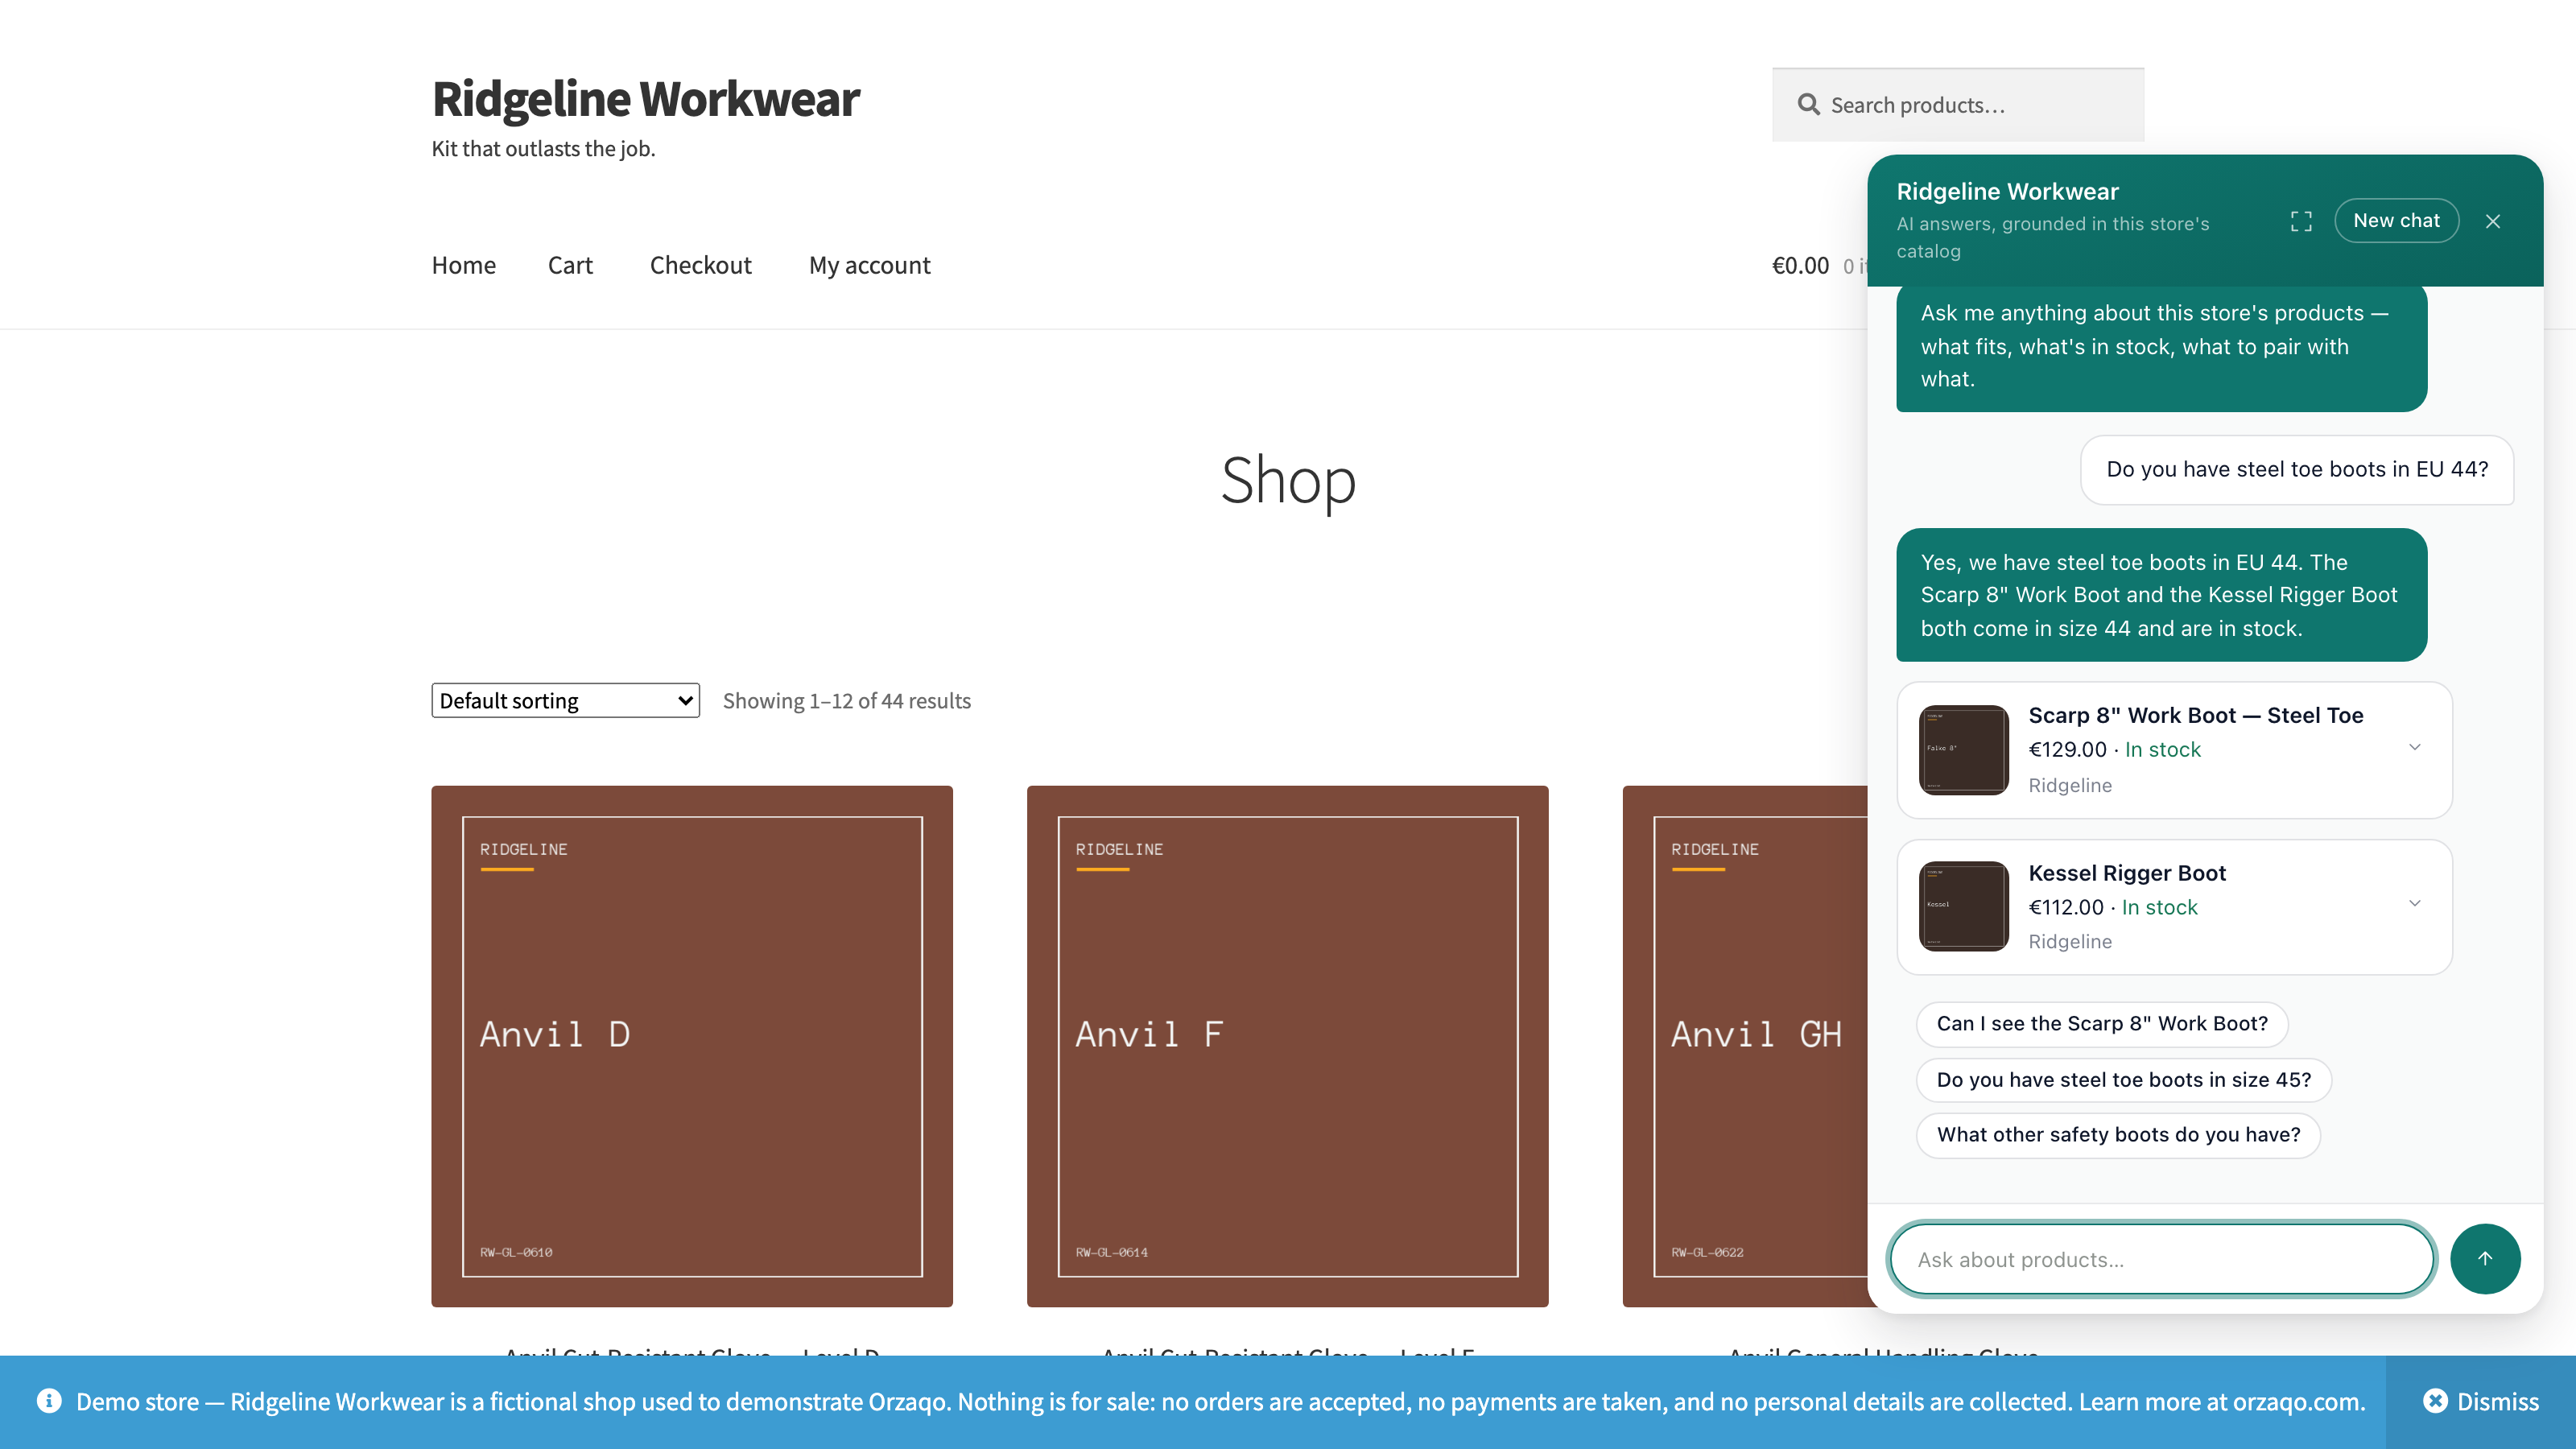Viewport: 2576px width, 1449px height.
Task: Click the info icon in demo banner
Action: click(49, 1401)
